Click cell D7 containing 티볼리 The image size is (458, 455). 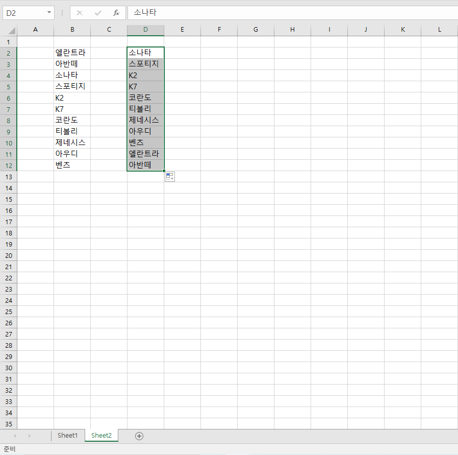[145, 109]
